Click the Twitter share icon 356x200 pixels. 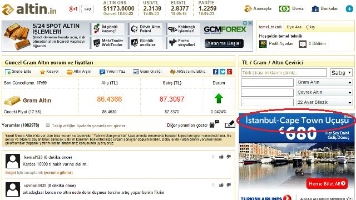pyautogui.click(x=222, y=72)
